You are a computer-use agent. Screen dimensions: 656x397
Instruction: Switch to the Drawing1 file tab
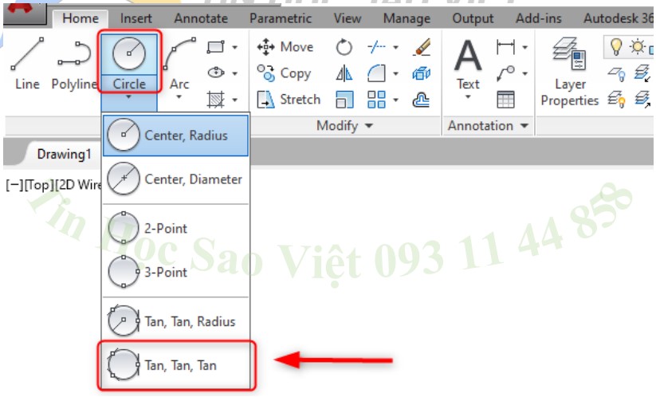point(64,155)
